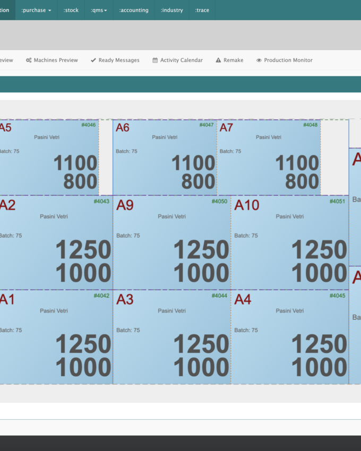Click order number #4050 on piece A9
The height and width of the screenshot is (451, 361).
coord(219,201)
